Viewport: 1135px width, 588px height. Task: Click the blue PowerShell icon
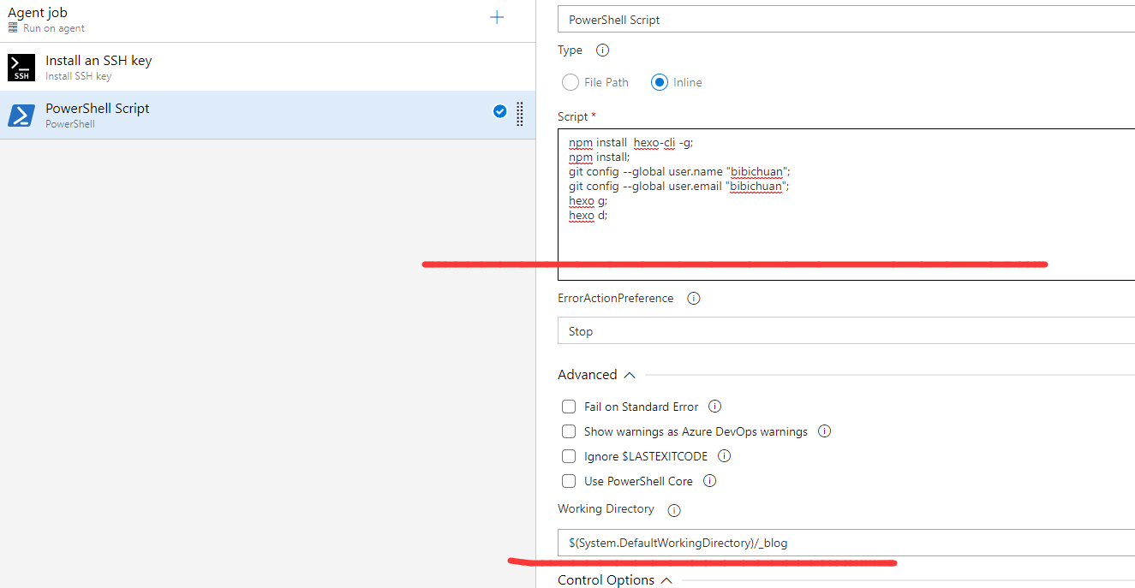click(x=21, y=116)
